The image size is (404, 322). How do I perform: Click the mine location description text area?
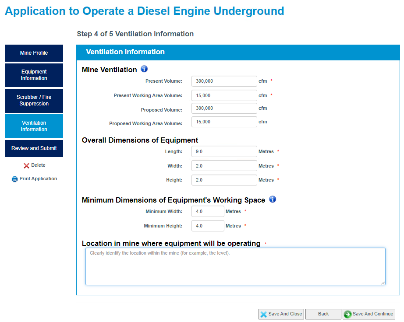pos(235,266)
